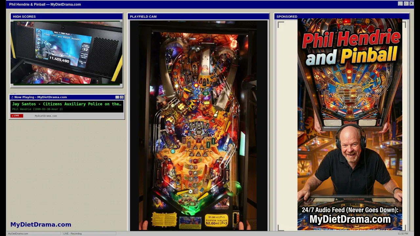
Task: Open the High Scores camera view
Action: coord(67,53)
